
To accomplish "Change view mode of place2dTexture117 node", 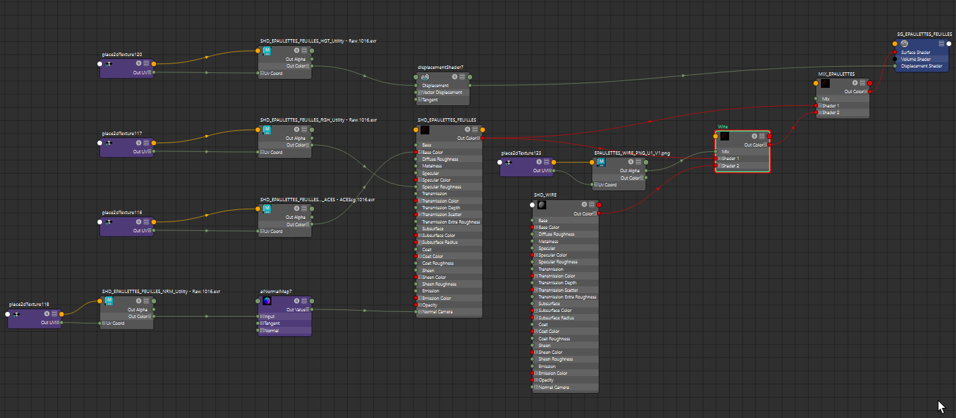I will point(146,143).
